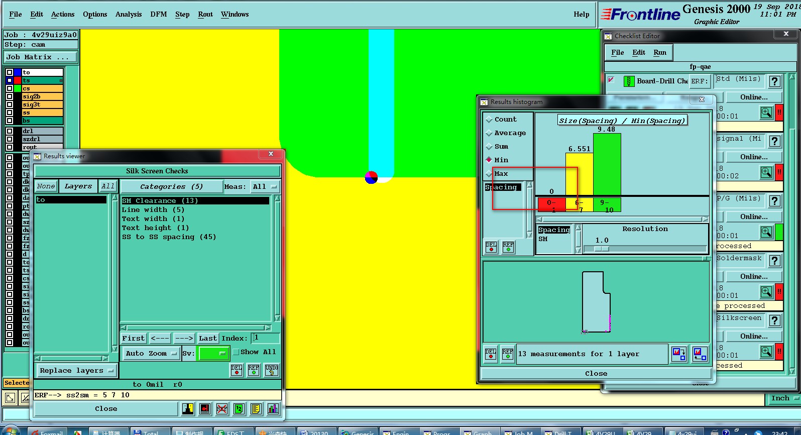Click Close in Results histogram window
This screenshot has height=435, width=801.
click(x=596, y=374)
